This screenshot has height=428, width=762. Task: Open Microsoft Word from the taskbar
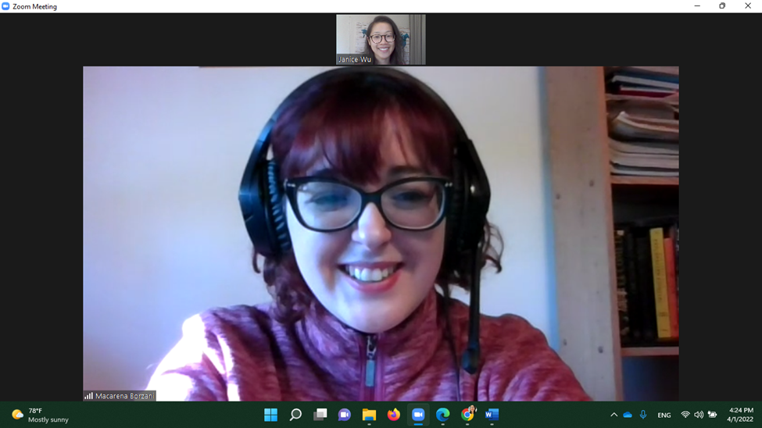[492, 415]
